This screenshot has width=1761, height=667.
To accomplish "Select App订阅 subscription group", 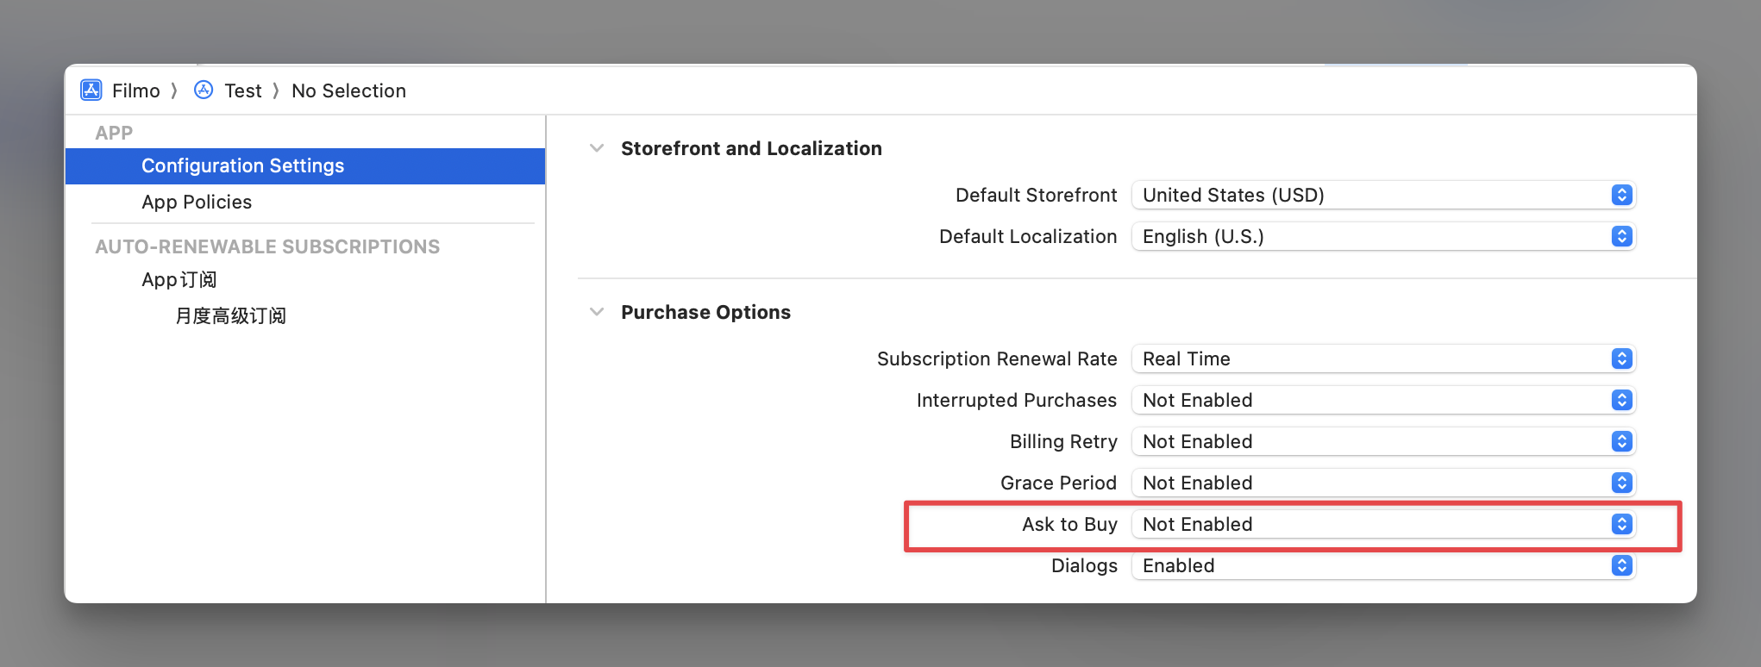I will point(179,280).
